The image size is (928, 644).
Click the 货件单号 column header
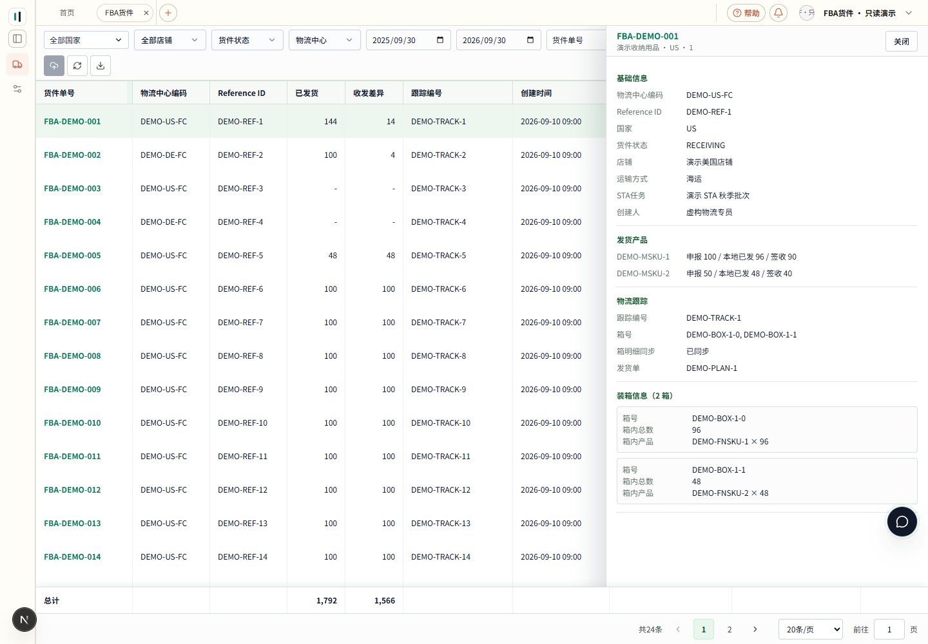[x=84, y=93]
